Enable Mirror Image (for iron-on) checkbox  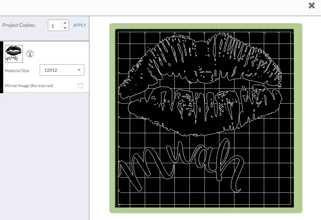click(x=80, y=86)
